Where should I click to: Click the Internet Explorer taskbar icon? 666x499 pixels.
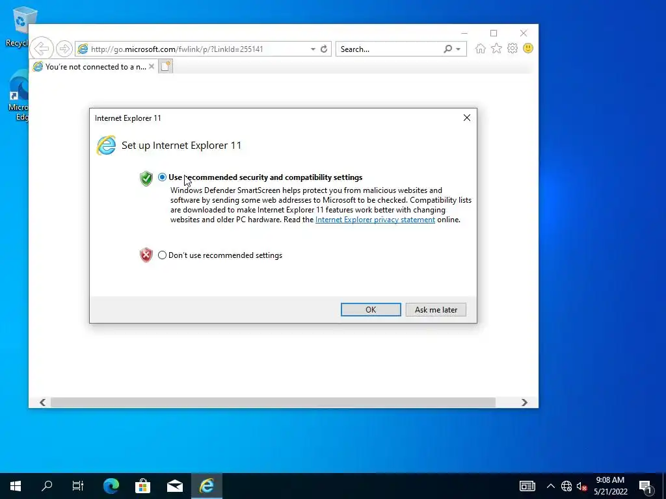pyautogui.click(x=206, y=486)
